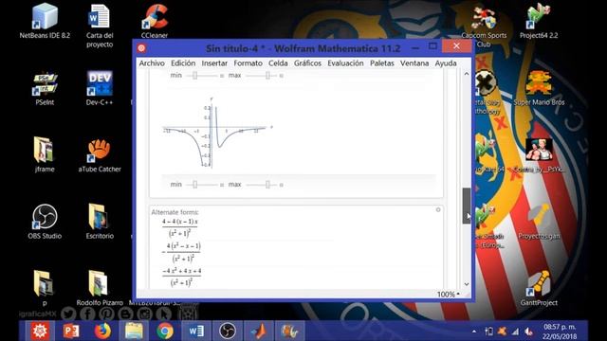Click the vertical scrollbar thumb
This screenshot has height=341, width=607.
[467, 206]
